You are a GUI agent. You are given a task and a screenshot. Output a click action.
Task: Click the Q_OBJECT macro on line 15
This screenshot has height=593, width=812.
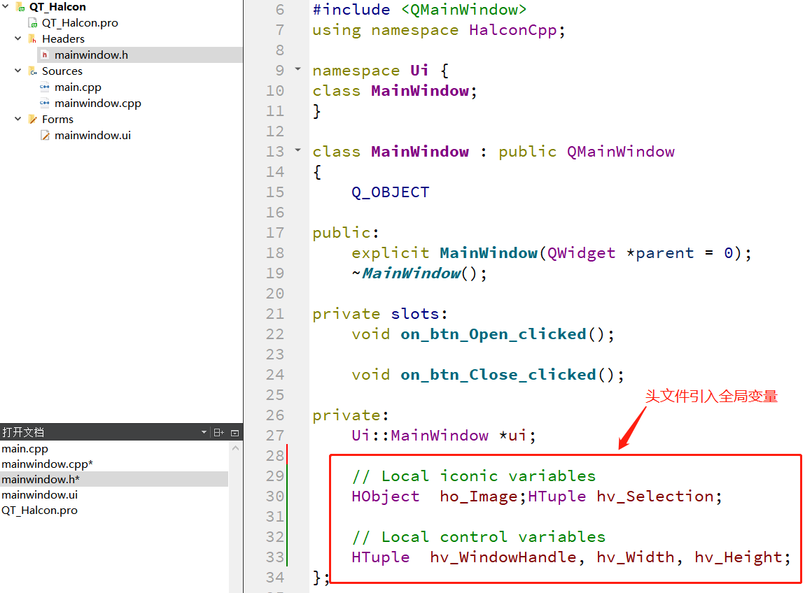pyautogui.click(x=391, y=192)
